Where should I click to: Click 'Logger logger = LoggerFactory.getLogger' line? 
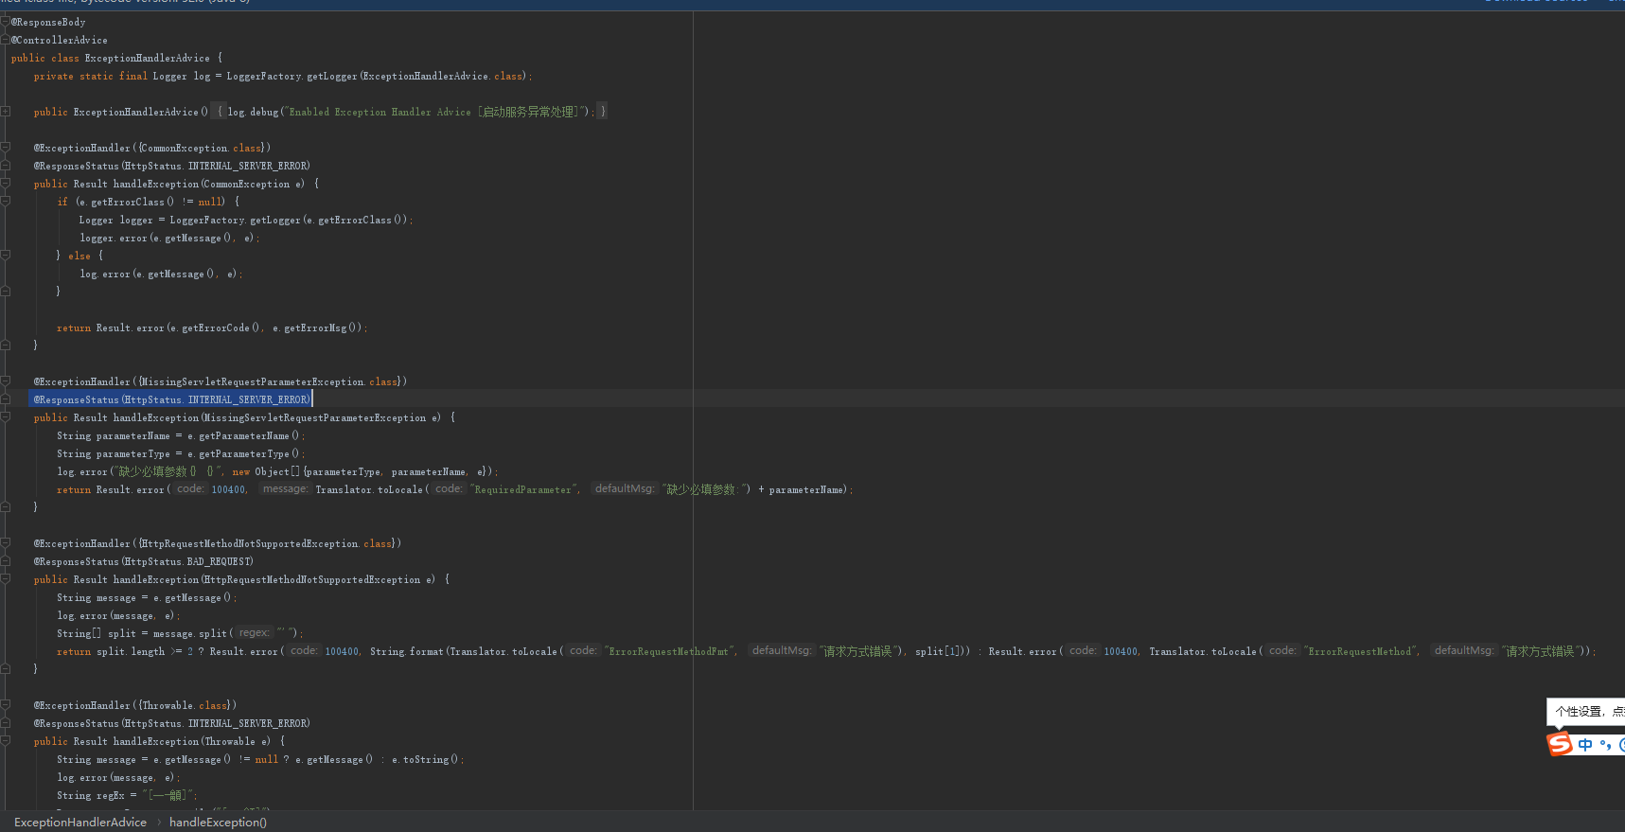(x=246, y=220)
